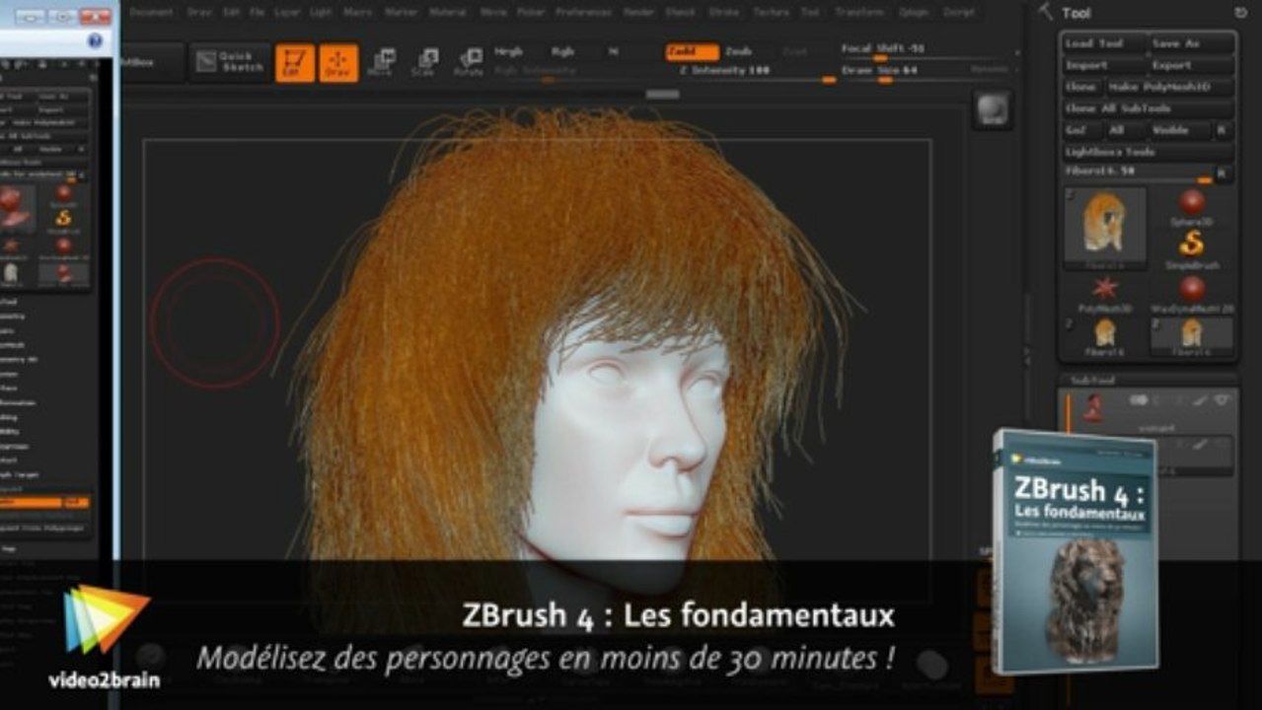This screenshot has height=710, width=1262.
Task: Select the SimpleBrush tool icon in Tool palette
Action: pos(1192,248)
